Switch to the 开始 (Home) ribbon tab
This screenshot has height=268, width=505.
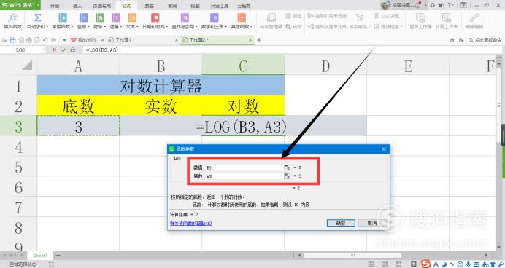pyautogui.click(x=55, y=6)
